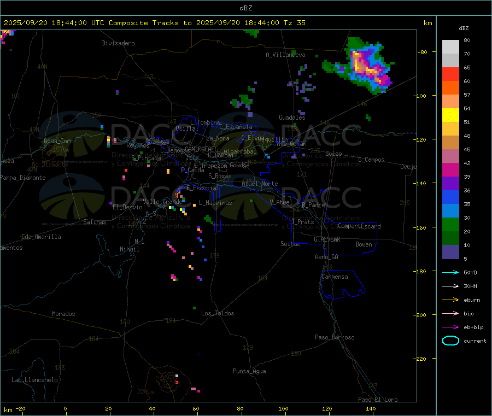Select the red 65 dBZ color swatch
The height and width of the screenshot is (416, 492).
(450, 74)
